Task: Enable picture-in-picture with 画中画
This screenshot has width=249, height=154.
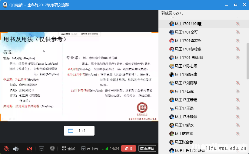Action: click(89, 149)
